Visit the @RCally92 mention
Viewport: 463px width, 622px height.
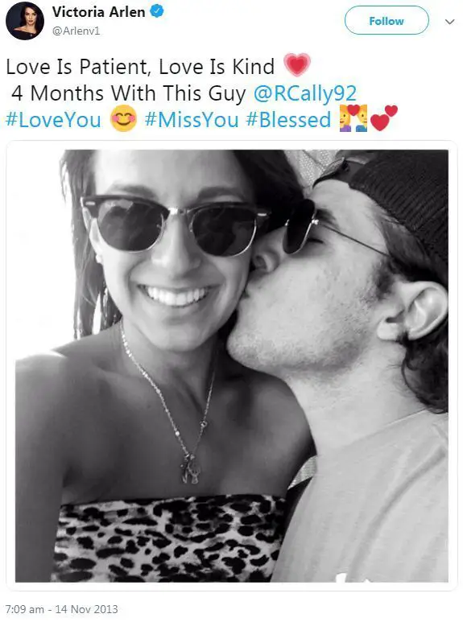[305, 93]
